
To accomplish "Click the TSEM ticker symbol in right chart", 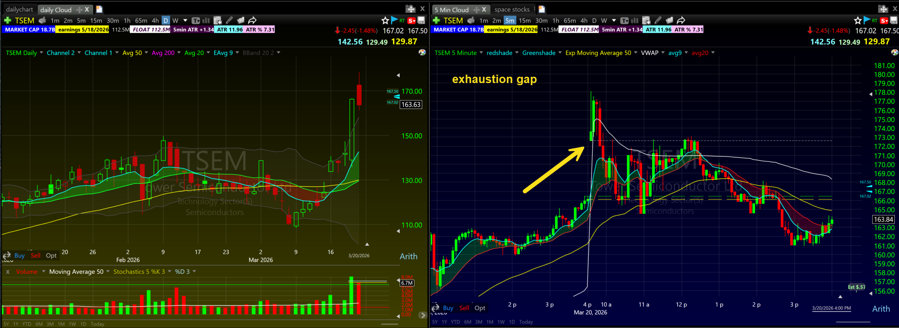I will (453, 20).
